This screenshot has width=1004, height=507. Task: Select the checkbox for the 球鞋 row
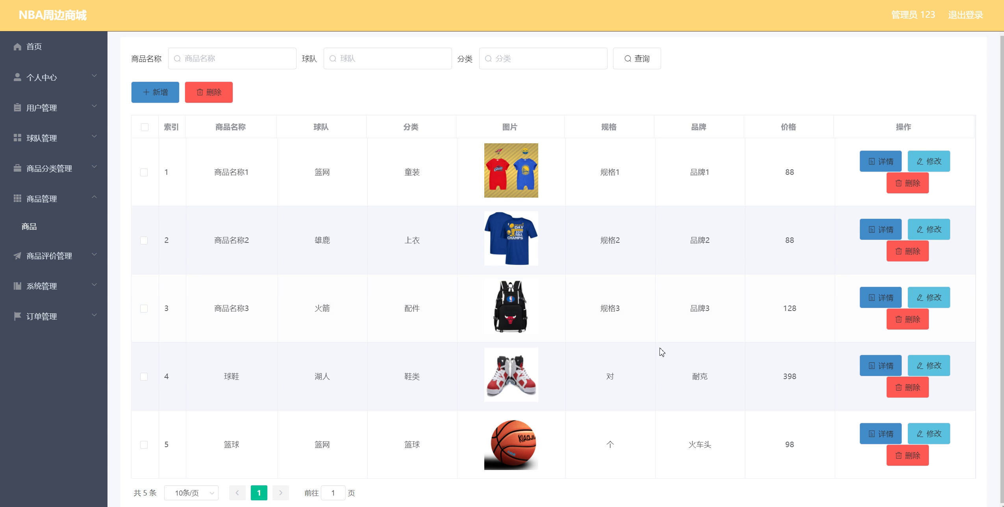pyautogui.click(x=144, y=377)
